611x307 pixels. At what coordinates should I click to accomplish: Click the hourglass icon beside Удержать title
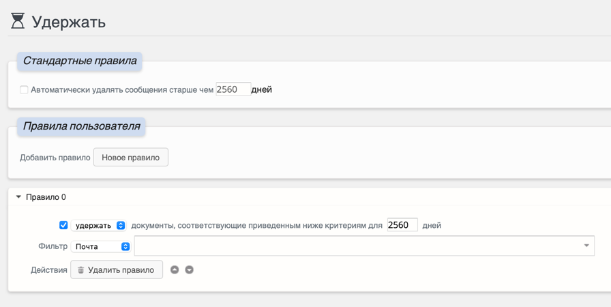point(18,21)
